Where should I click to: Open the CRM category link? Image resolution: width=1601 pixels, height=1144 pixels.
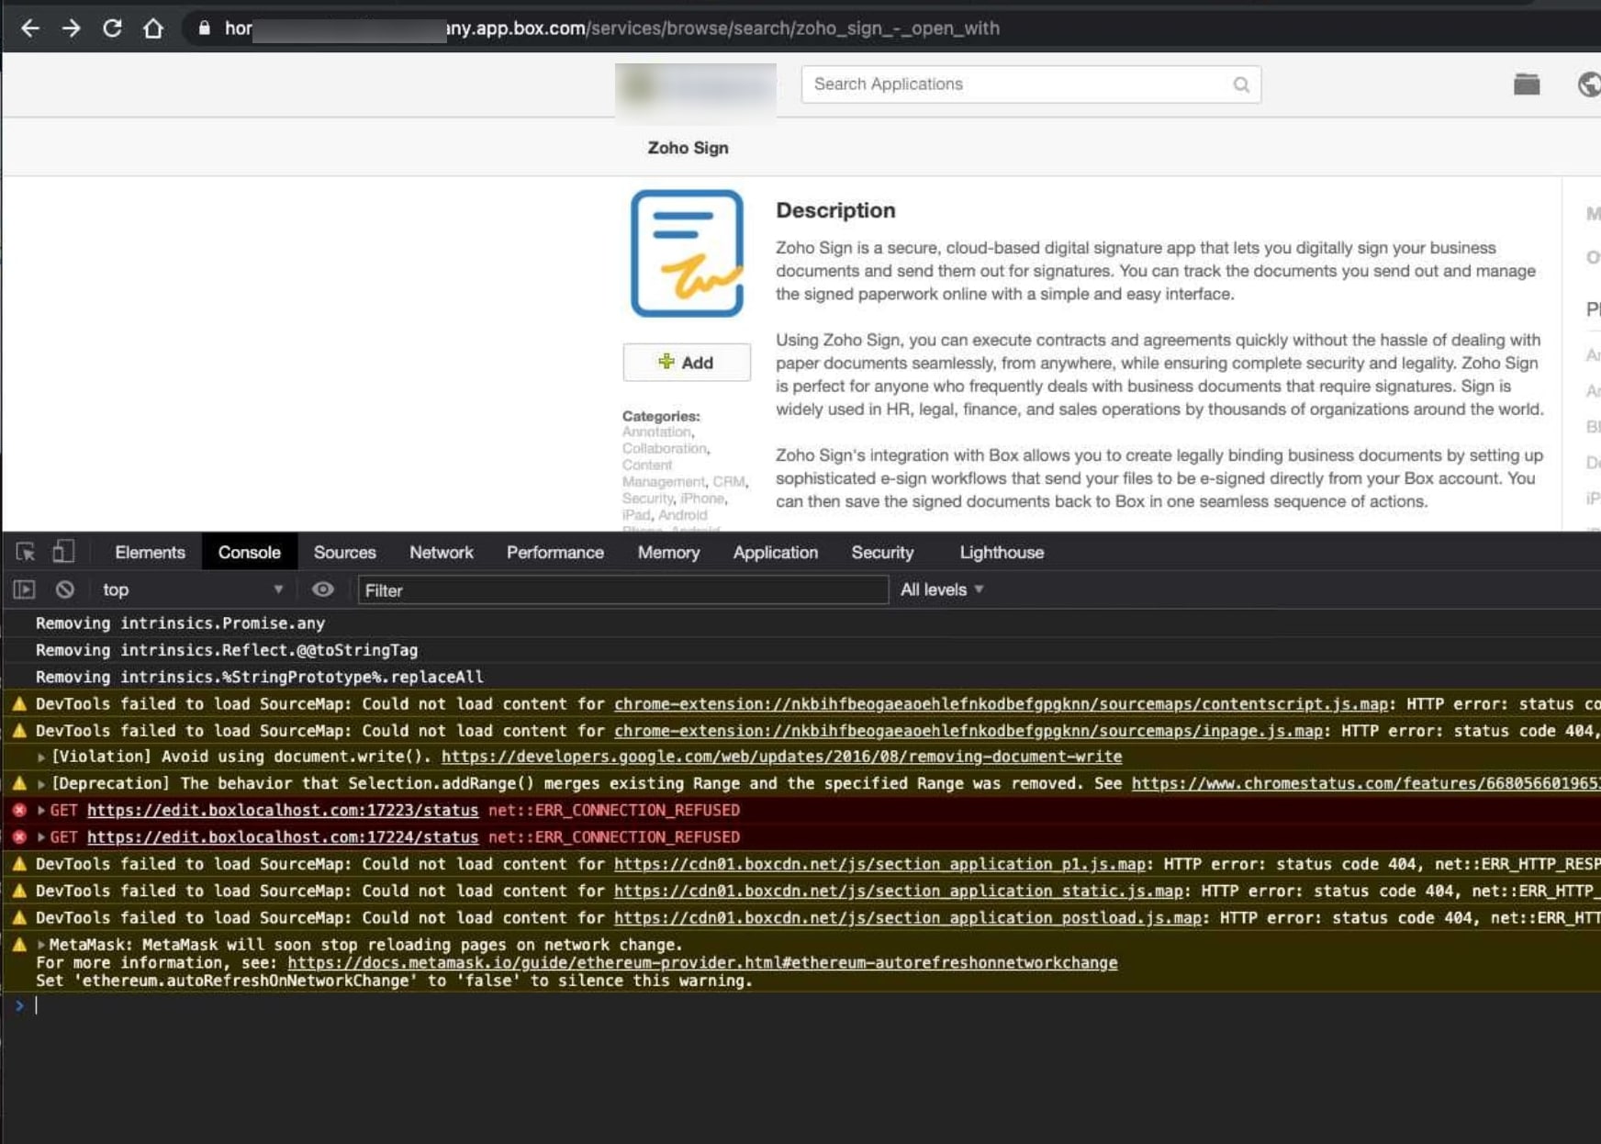click(729, 481)
